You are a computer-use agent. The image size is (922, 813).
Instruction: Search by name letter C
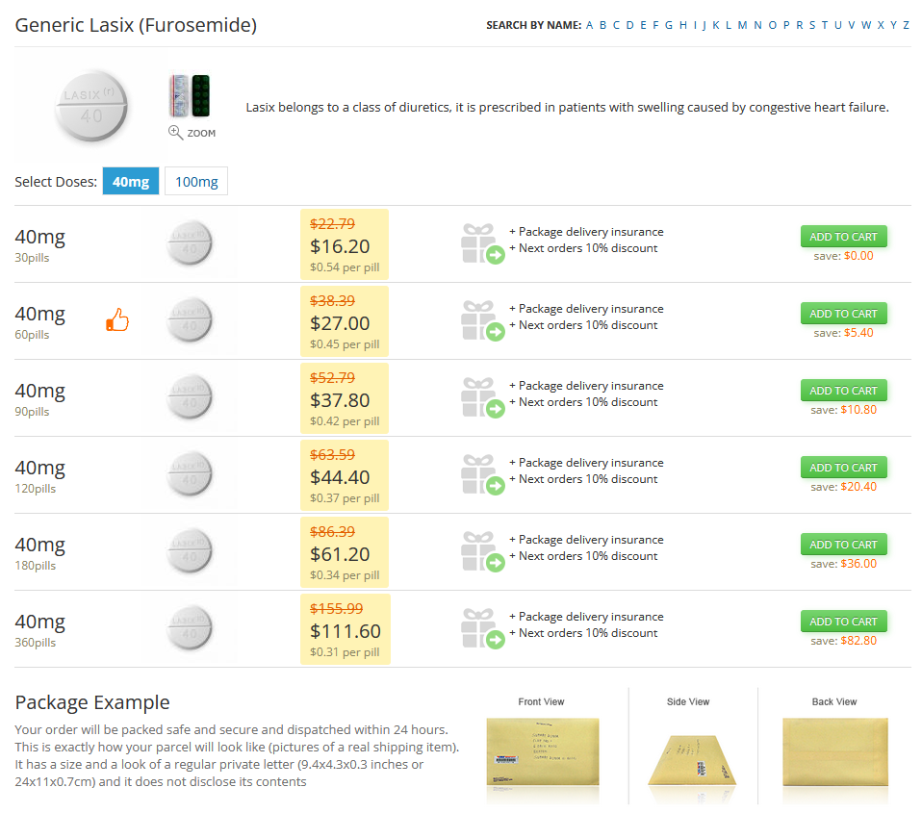click(616, 25)
